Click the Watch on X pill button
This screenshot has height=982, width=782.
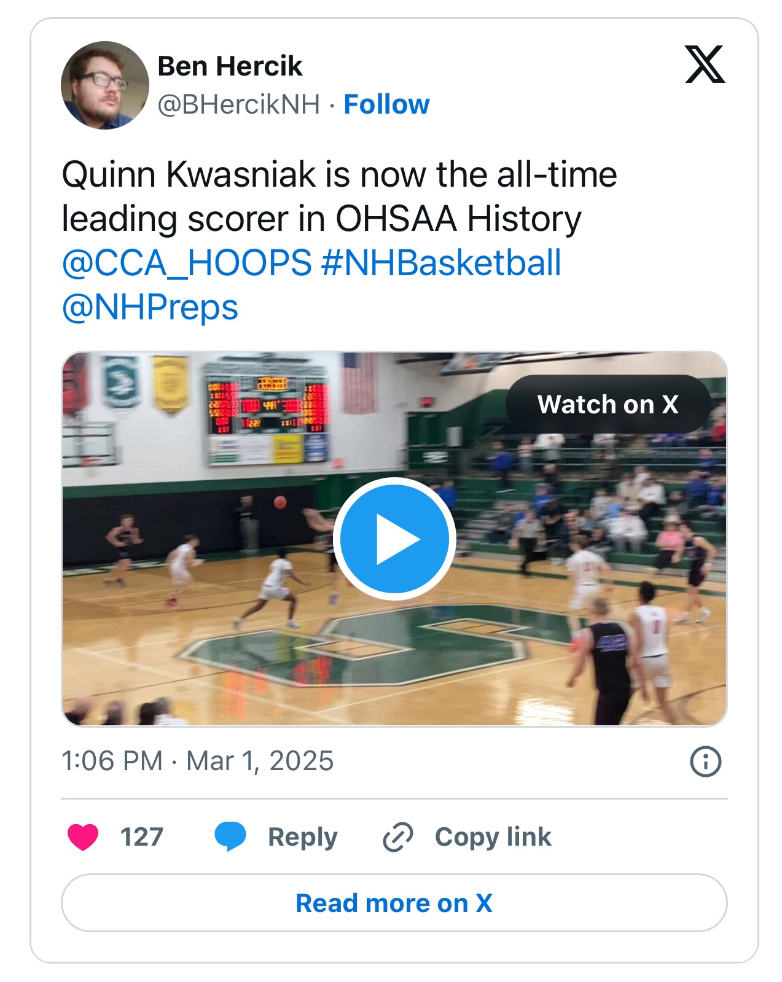point(609,405)
